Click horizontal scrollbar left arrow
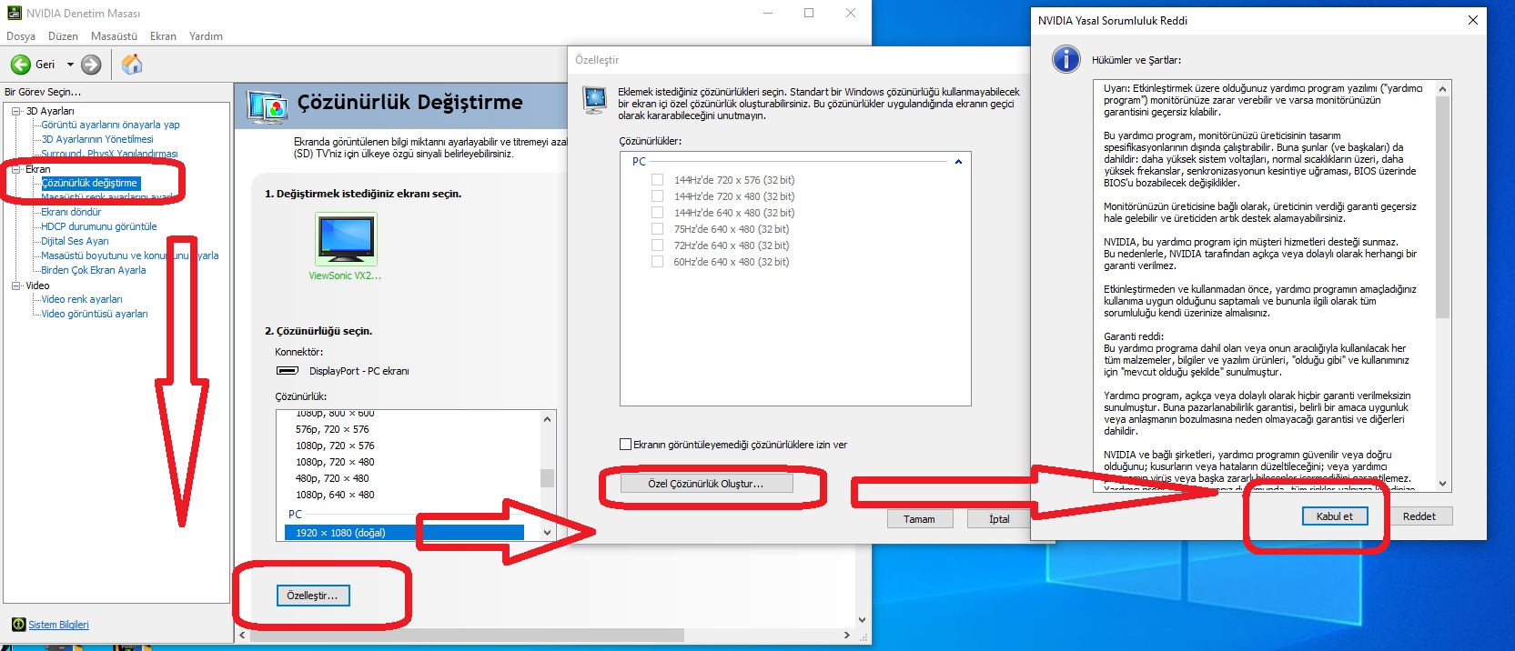This screenshot has width=1515, height=651. (242, 636)
